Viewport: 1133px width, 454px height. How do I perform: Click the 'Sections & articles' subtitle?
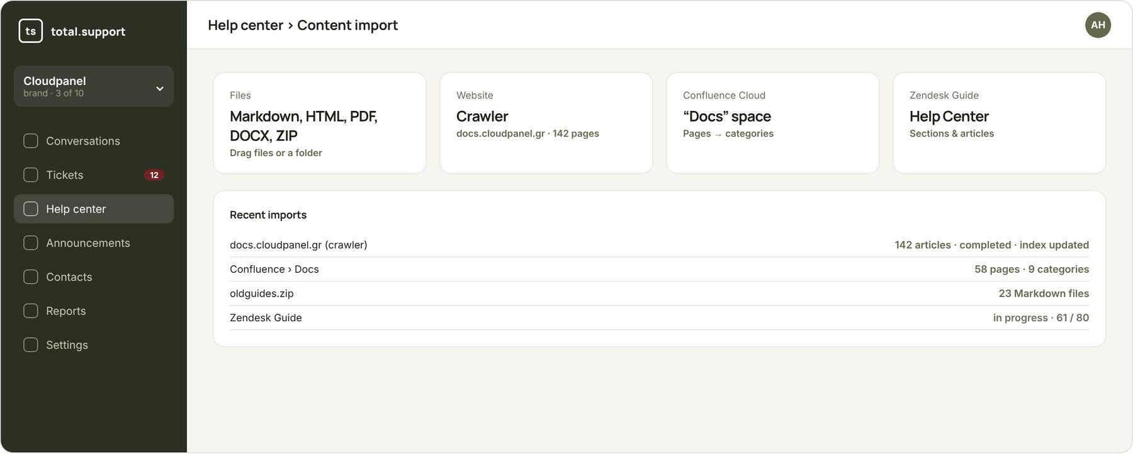coord(952,133)
